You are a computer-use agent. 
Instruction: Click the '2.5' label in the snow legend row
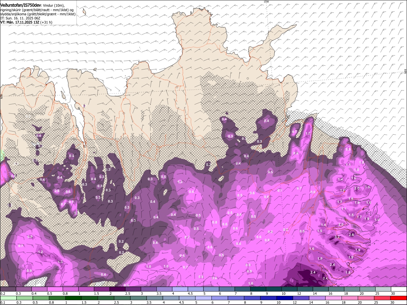pos(128,294)
